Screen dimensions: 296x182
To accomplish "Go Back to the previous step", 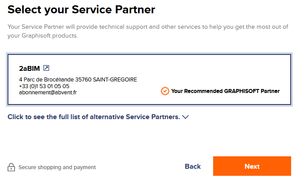I will 193,167.
